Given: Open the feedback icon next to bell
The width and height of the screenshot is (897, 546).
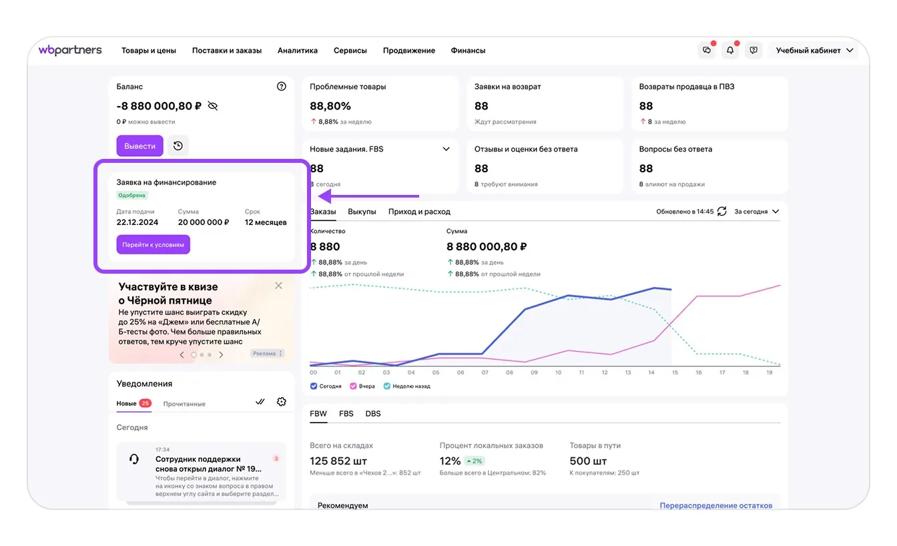Looking at the screenshot, I should pos(754,51).
